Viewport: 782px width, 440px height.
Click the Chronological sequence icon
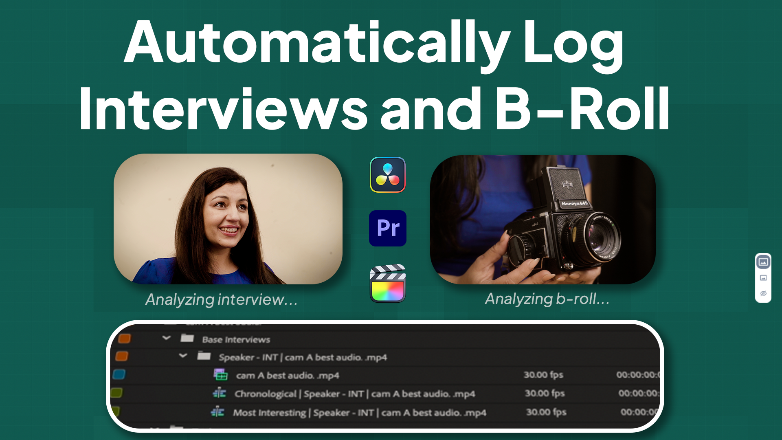220,393
